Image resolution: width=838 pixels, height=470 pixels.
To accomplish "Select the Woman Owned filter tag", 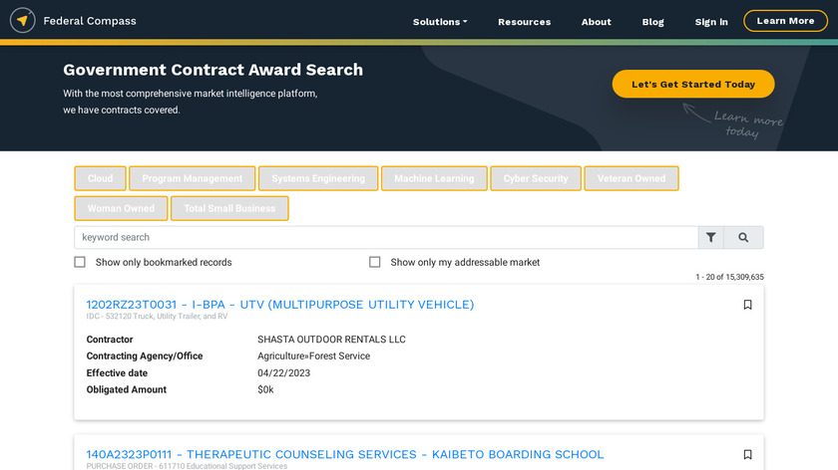I will coord(121,208).
